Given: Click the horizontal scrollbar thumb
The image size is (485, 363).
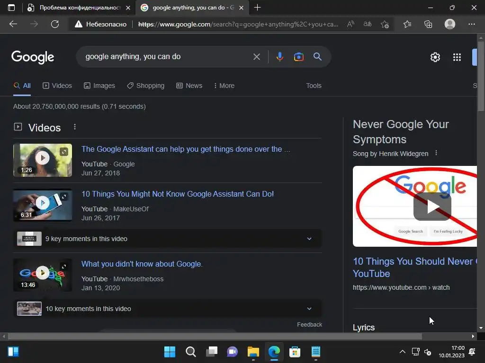Looking at the screenshot, I should 215,336.
